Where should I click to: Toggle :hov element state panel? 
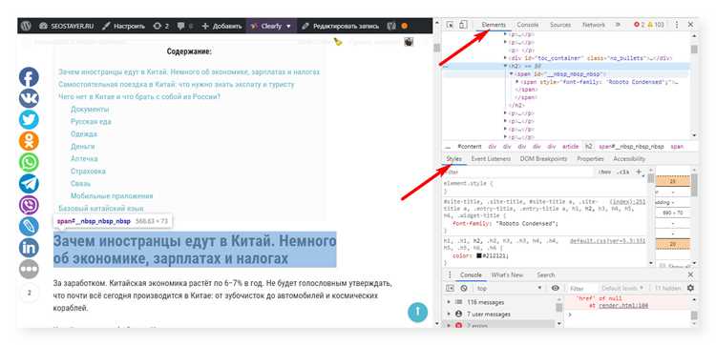604,172
